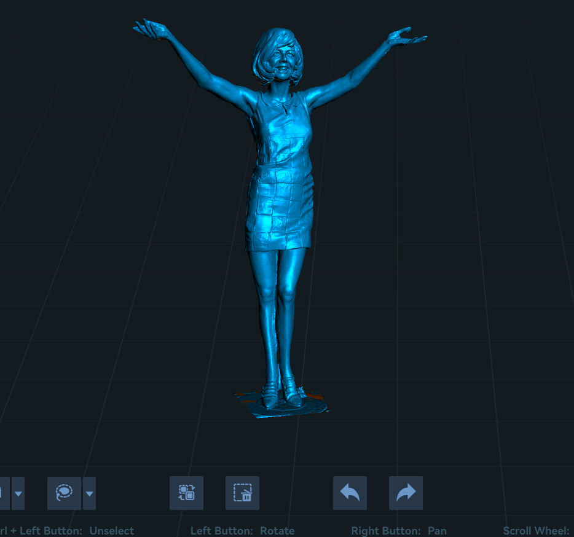Undo the last action
The width and height of the screenshot is (574, 537).
click(x=350, y=493)
